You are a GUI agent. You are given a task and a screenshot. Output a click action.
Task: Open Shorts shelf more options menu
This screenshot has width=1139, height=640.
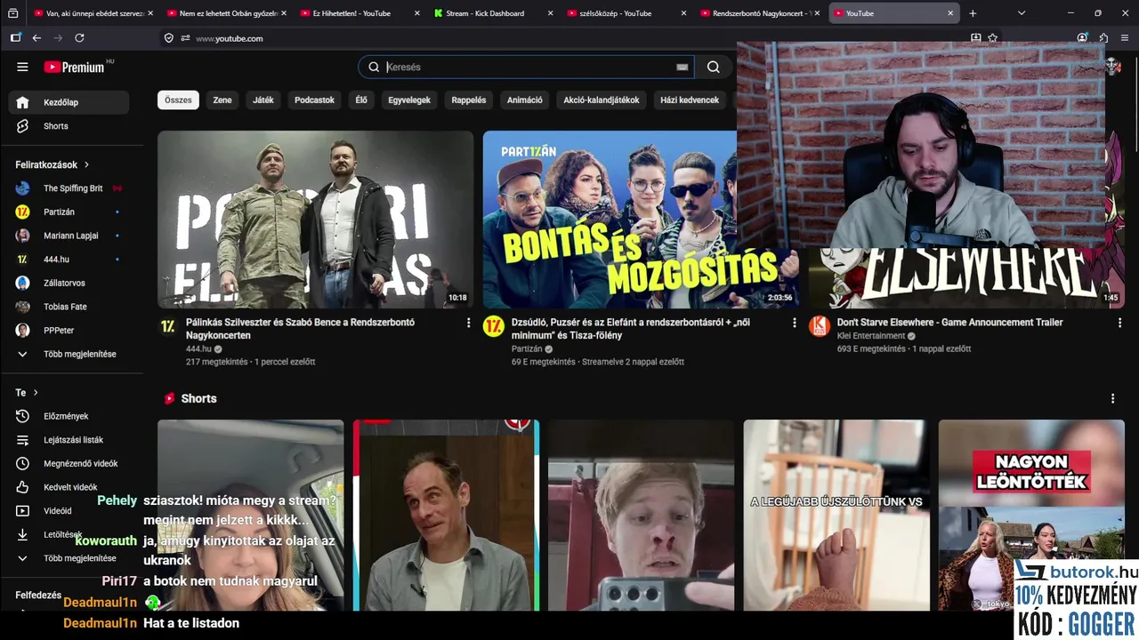tap(1112, 398)
